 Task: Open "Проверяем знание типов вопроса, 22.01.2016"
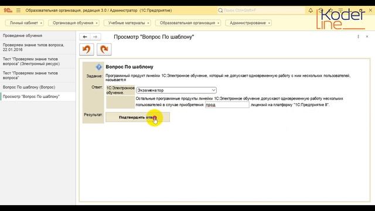[37, 47]
